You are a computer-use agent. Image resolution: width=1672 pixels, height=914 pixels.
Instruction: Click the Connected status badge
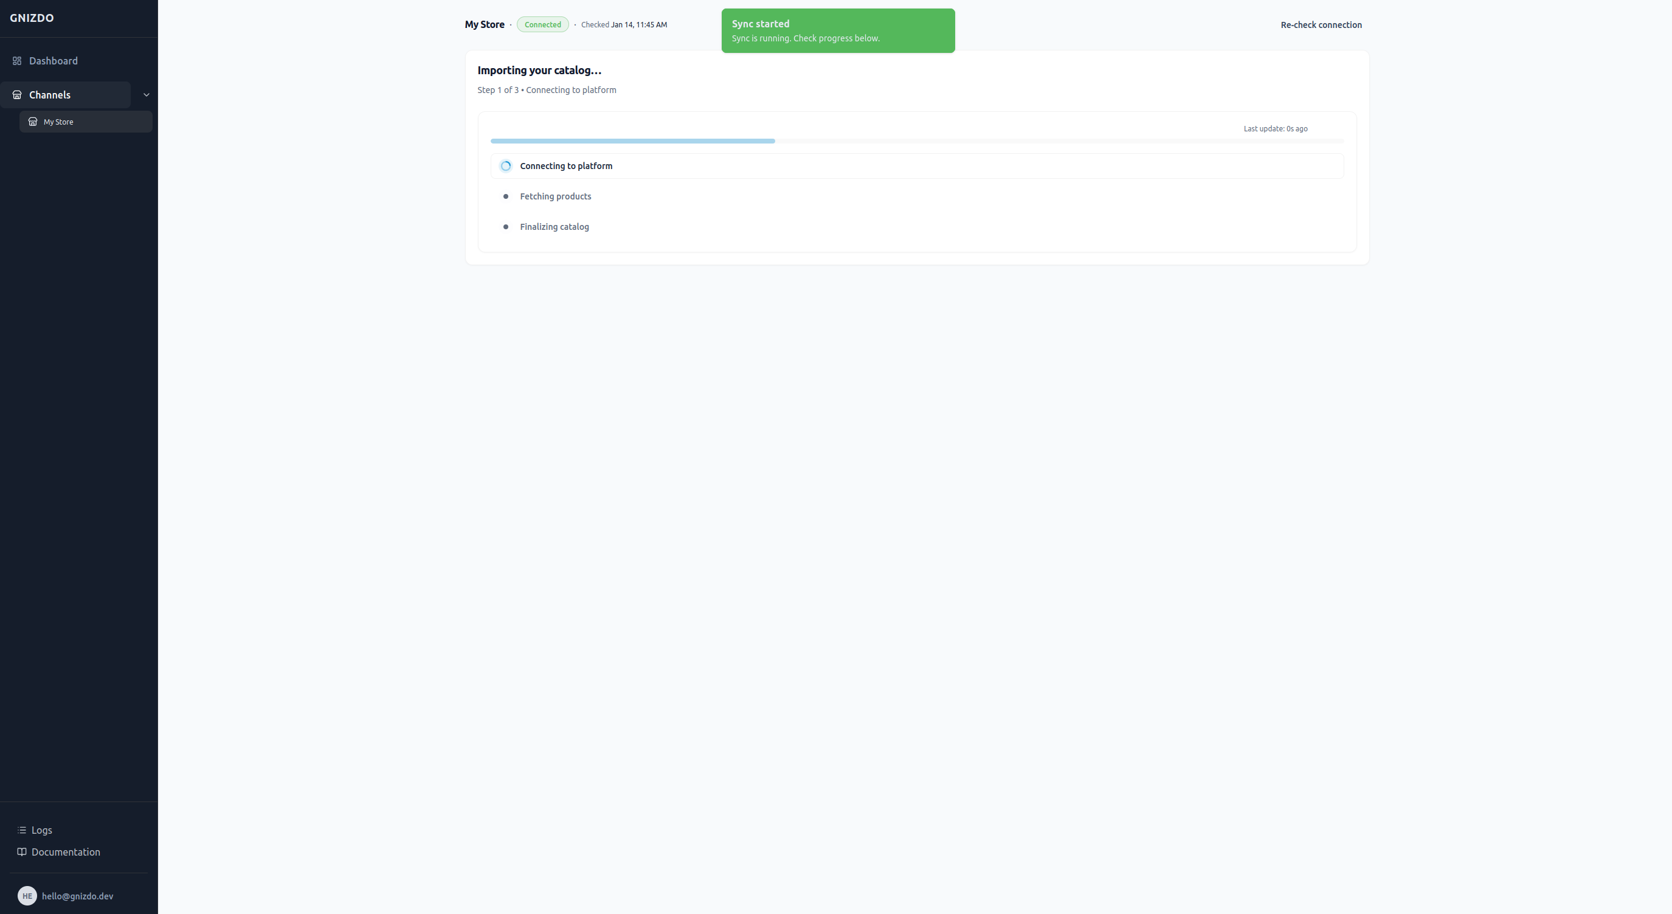[542, 25]
